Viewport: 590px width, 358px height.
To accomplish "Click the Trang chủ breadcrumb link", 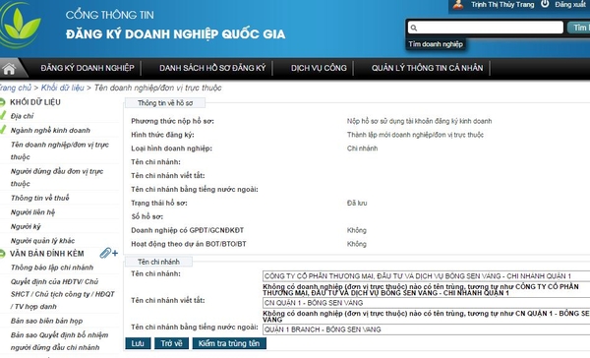I will click(x=15, y=88).
